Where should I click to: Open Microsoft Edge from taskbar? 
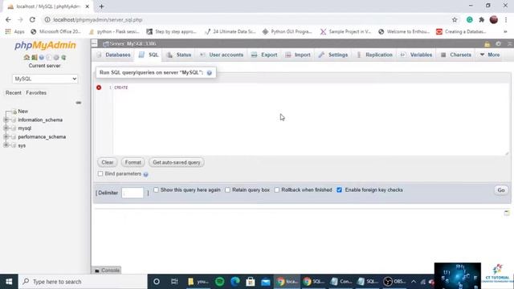pyautogui.click(x=235, y=282)
